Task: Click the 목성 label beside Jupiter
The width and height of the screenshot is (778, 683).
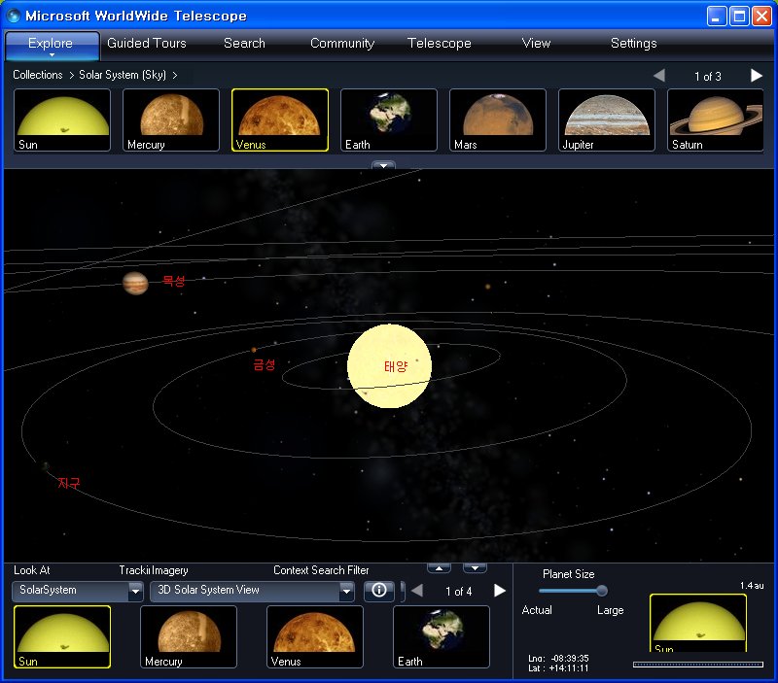Action: [x=174, y=281]
